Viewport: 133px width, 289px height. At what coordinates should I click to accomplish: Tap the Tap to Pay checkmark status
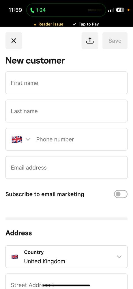[86, 24]
